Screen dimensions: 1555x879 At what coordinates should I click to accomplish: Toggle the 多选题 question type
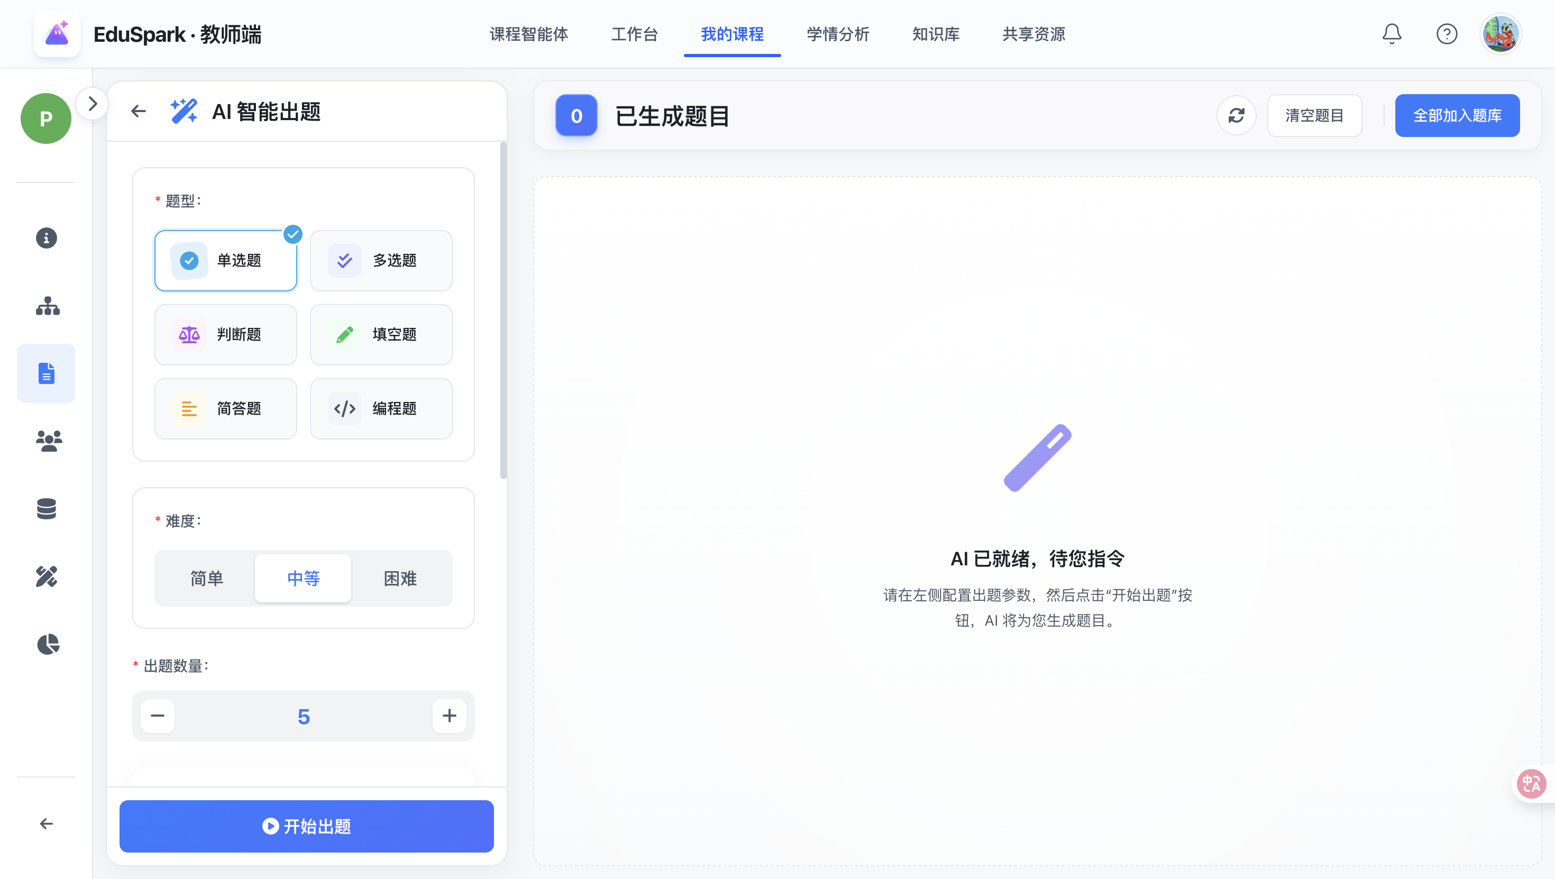[x=381, y=260]
